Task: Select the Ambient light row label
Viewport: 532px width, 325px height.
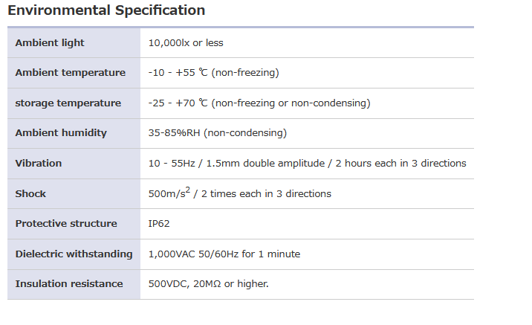Action: (x=50, y=43)
